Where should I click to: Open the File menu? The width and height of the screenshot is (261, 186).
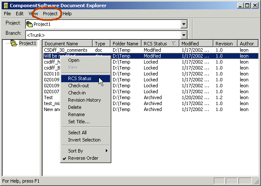(x=7, y=14)
